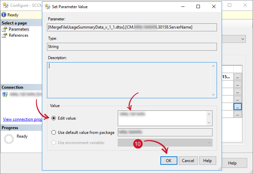The width and height of the screenshot is (253, 174).
Task: Click ellipsis button beside the 15... value
Action: pos(238,76)
